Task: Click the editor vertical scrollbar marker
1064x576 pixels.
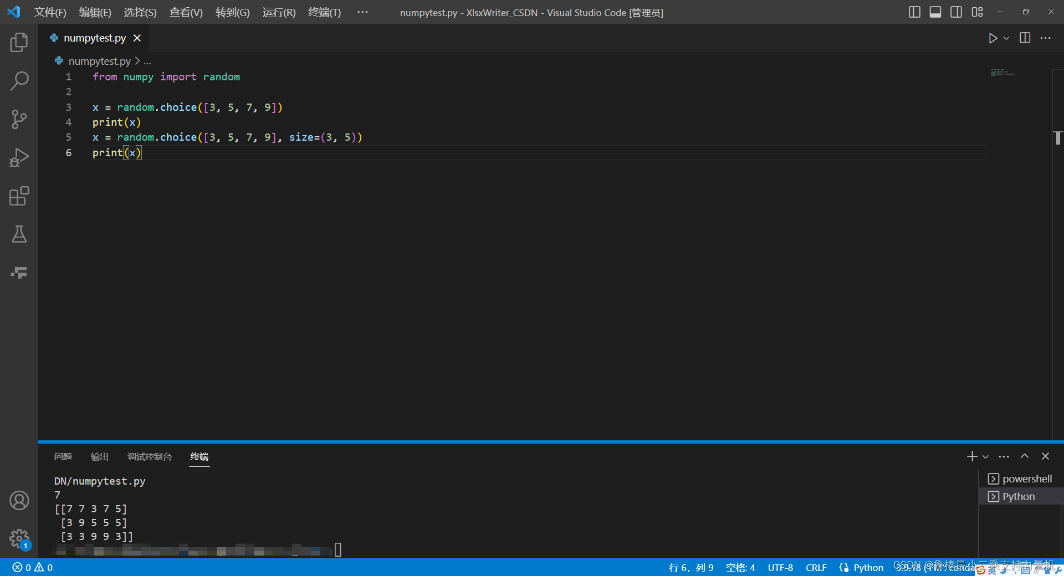Action: coord(1058,138)
